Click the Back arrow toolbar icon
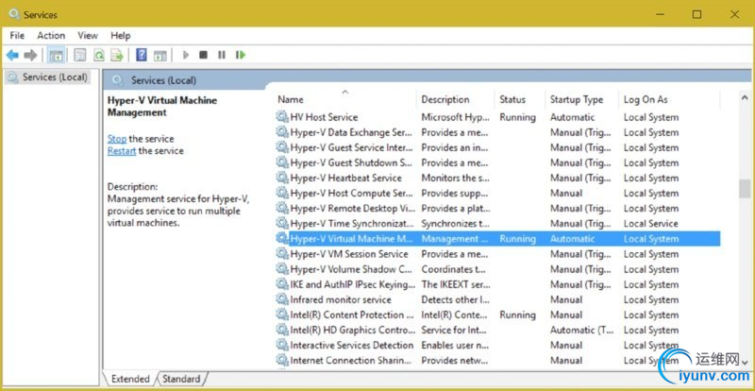 tap(12, 56)
